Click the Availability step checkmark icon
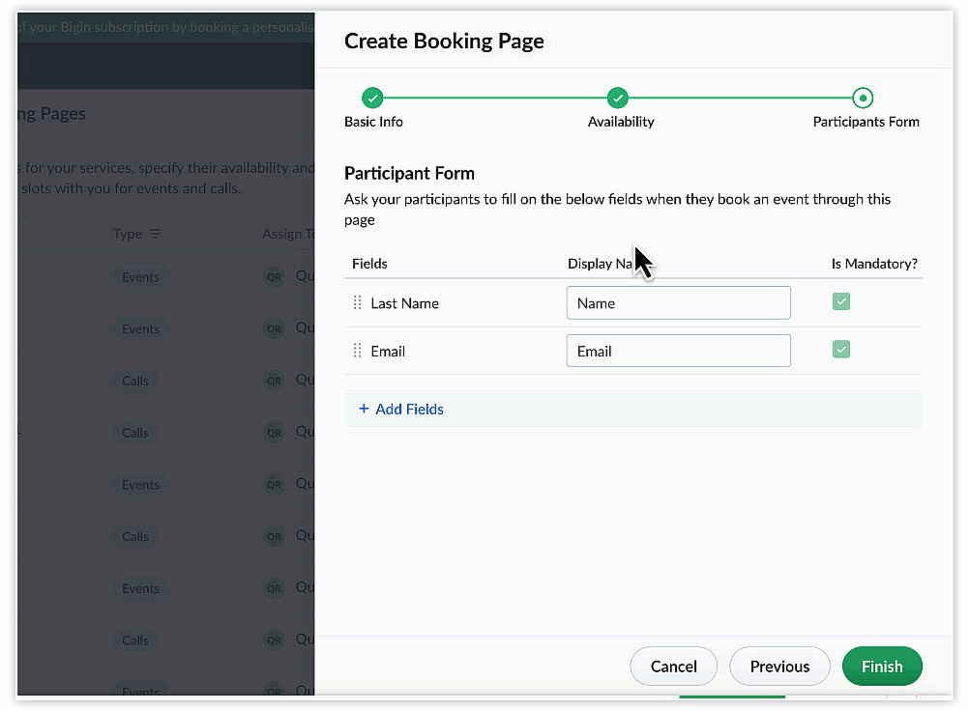The width and height of the screenshot is (968, 711). point(618,98)
